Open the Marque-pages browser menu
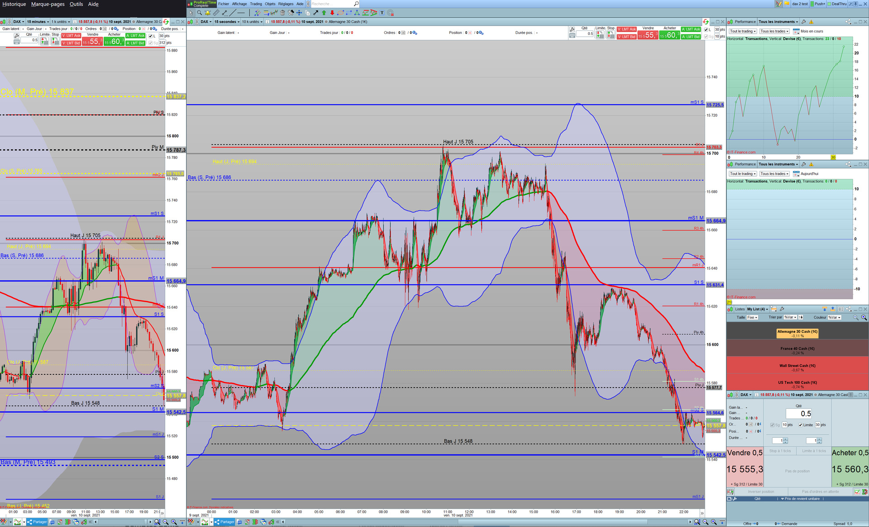 click(x=48, y=4)
